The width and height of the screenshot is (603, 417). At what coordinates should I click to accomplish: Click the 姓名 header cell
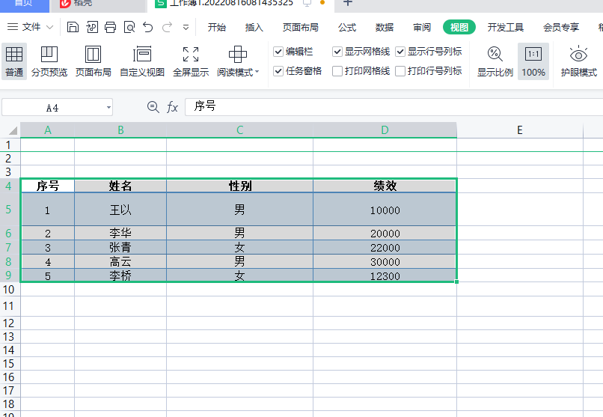[x=120, y=186]
